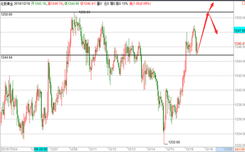Click the red 1246.41 current price label
Viewport: 245px width, 152px height.
click(240, 43)
